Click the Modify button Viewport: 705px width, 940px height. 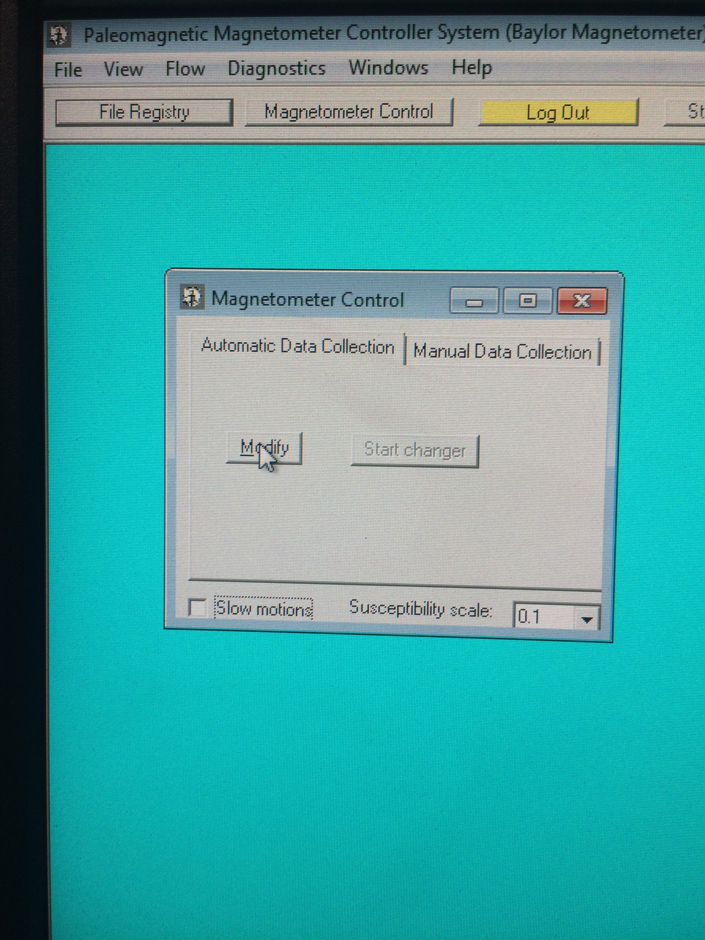(x=264, y=448)
